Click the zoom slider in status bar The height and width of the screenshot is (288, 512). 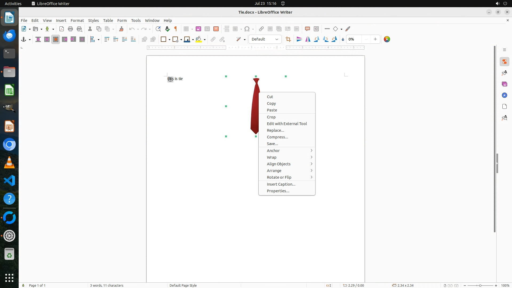click(480, 286)
